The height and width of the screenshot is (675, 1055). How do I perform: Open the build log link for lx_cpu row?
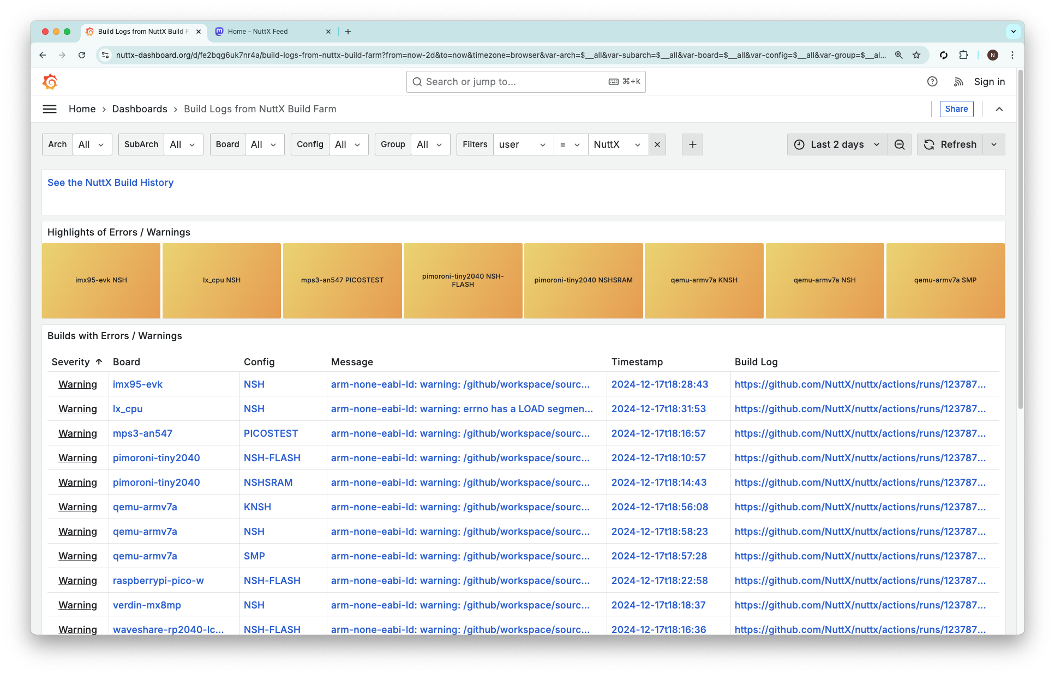coord(860,409)
